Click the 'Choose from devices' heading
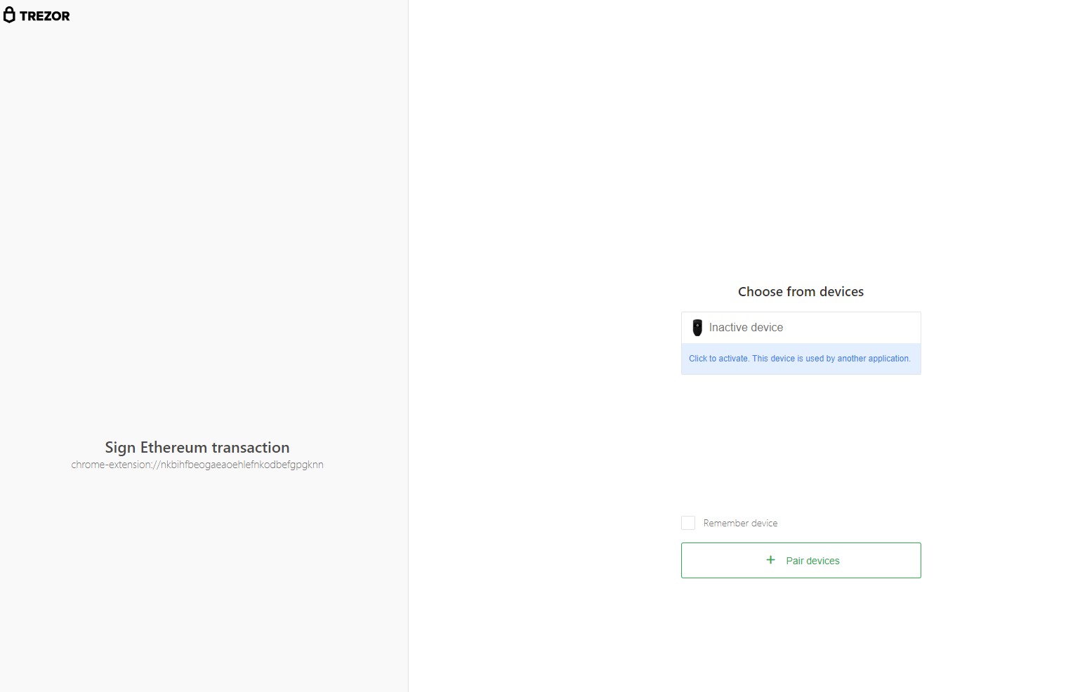Screen dimensions: 1080x692 (x=801, y=291)
